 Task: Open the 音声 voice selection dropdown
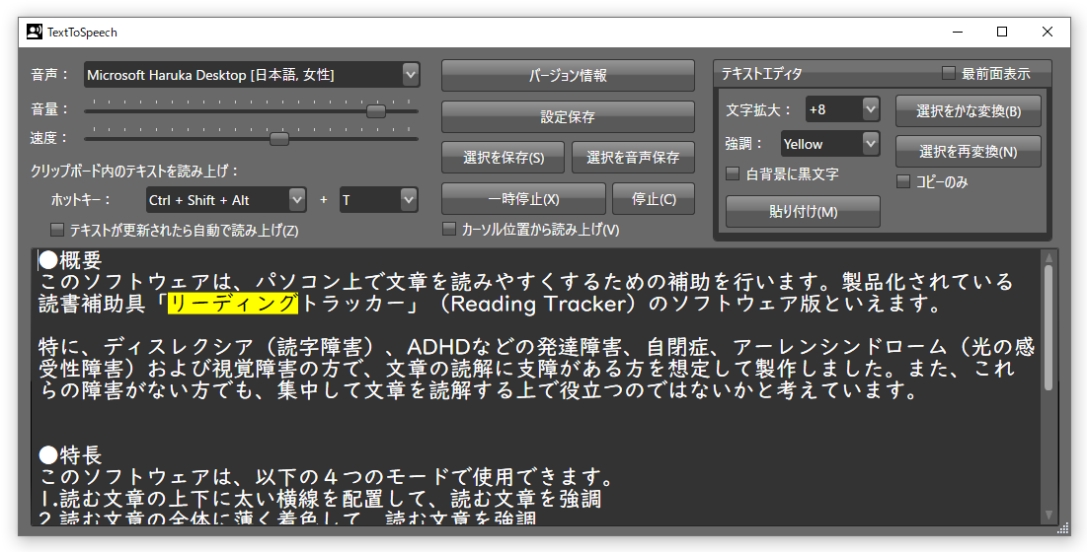pos(253,75)
